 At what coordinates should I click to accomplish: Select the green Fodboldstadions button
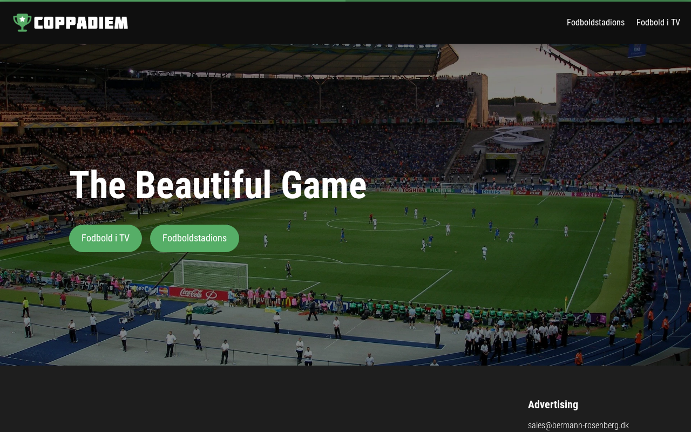click(194, 238)
